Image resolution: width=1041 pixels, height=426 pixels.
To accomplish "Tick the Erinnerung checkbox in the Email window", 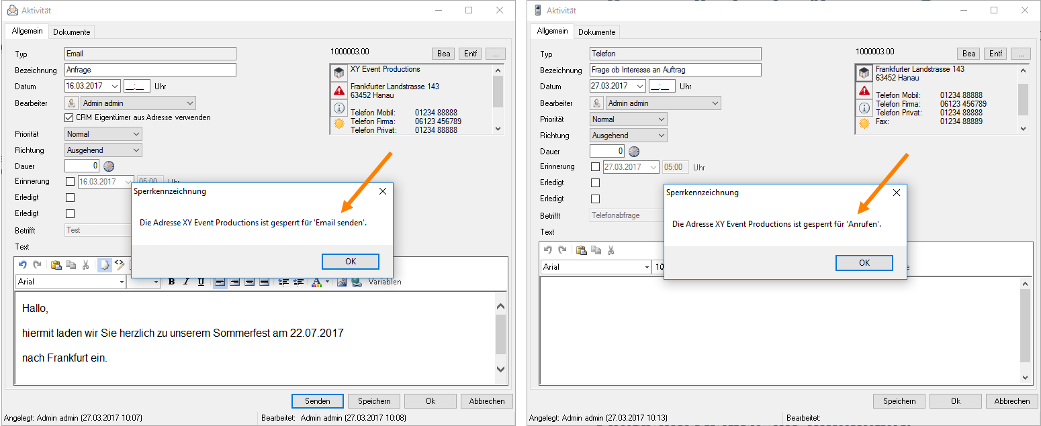I will [x=70, y=182].
